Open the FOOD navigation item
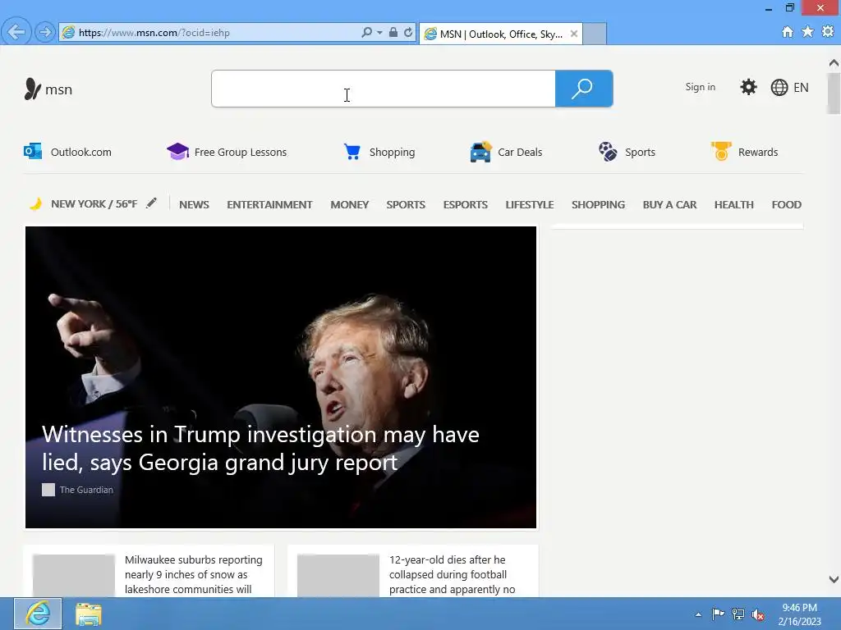Viewport: 841px width, 630px height. point(786,204)
